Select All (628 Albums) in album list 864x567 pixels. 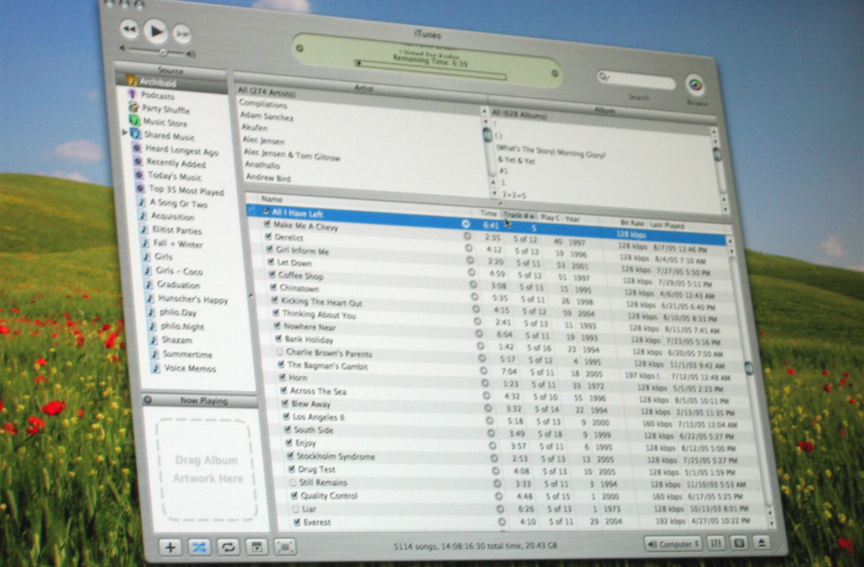(x=518, y=114)
